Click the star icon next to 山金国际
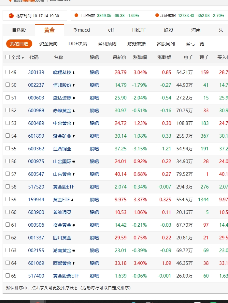This screenshot has width=228, height=303. (x=74, y=161)
